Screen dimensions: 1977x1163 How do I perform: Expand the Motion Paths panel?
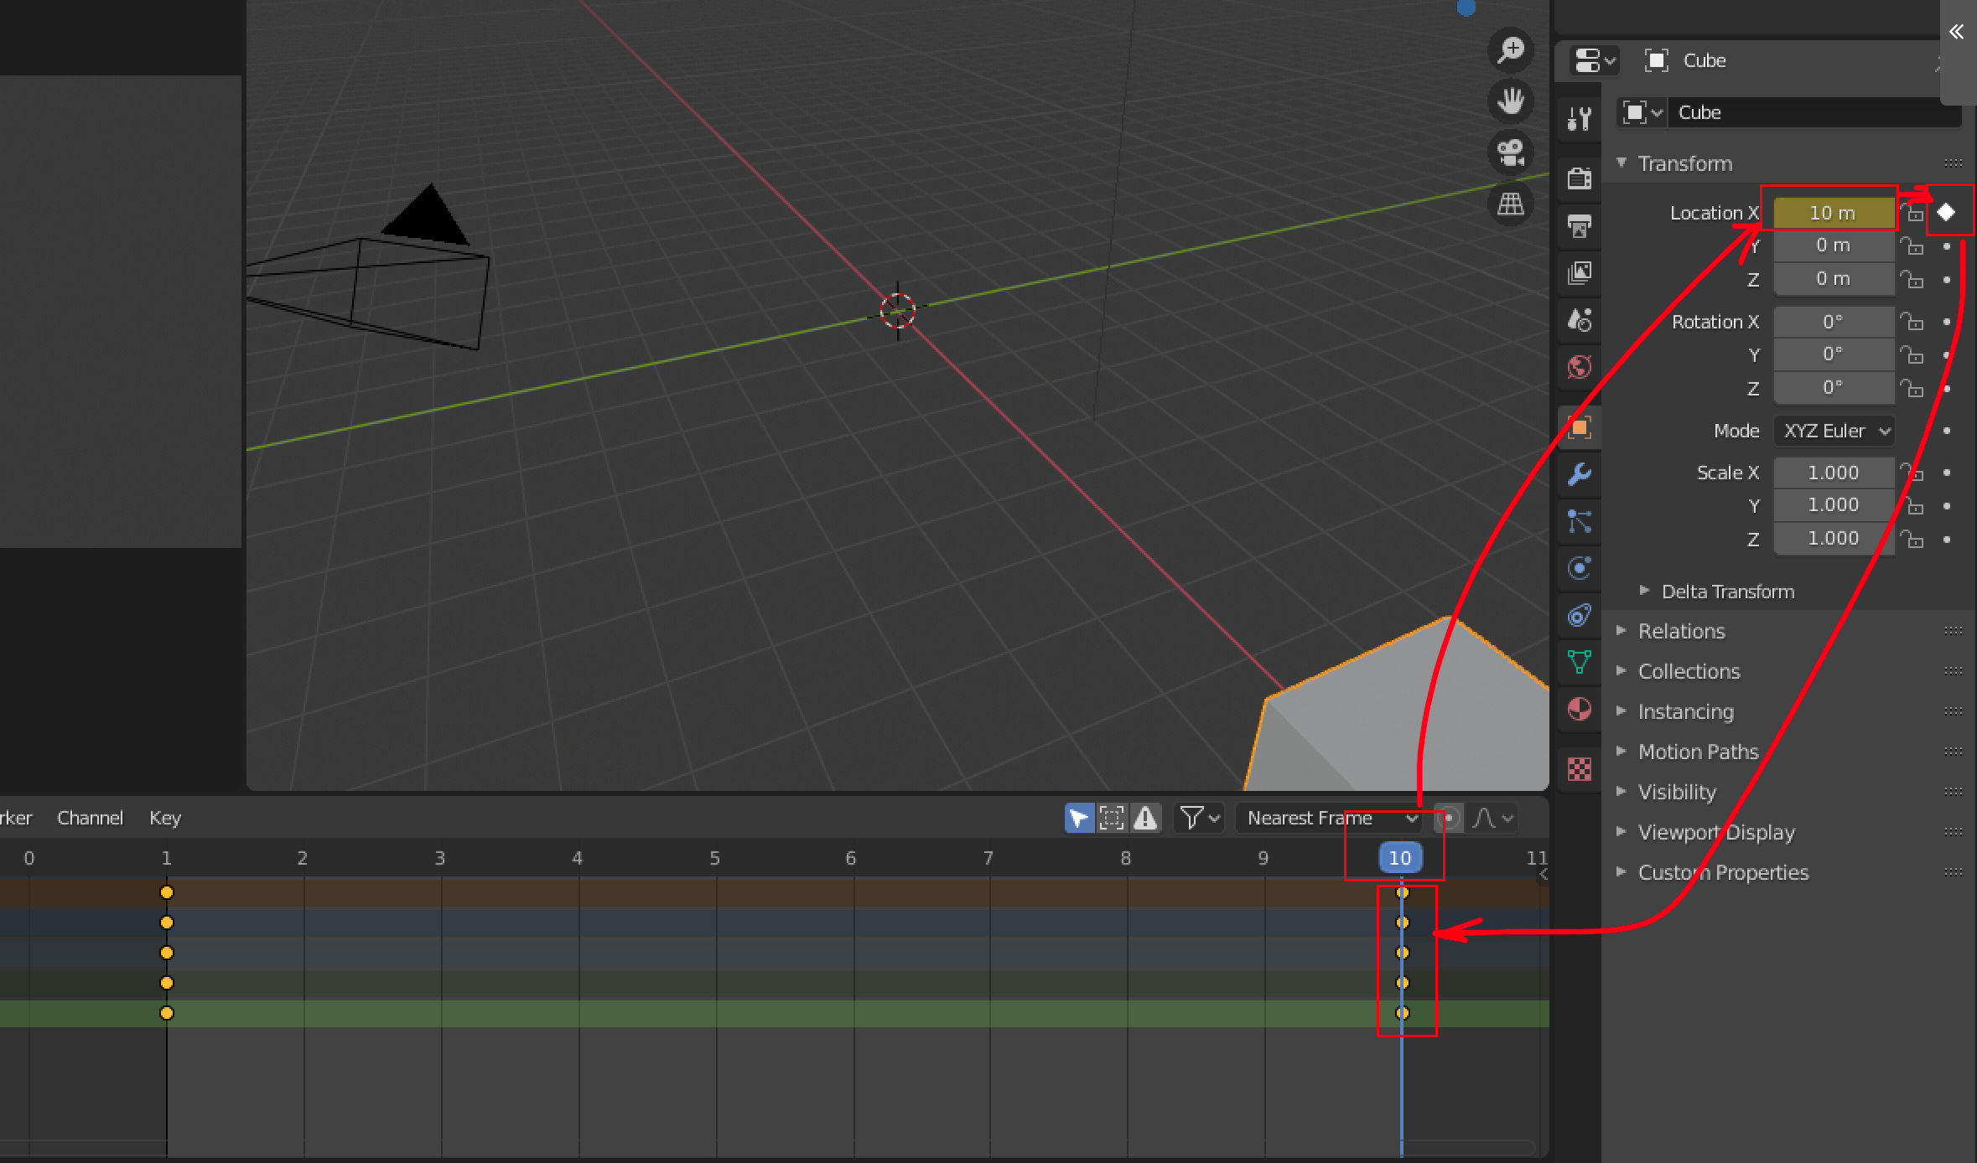[1622, 751]
